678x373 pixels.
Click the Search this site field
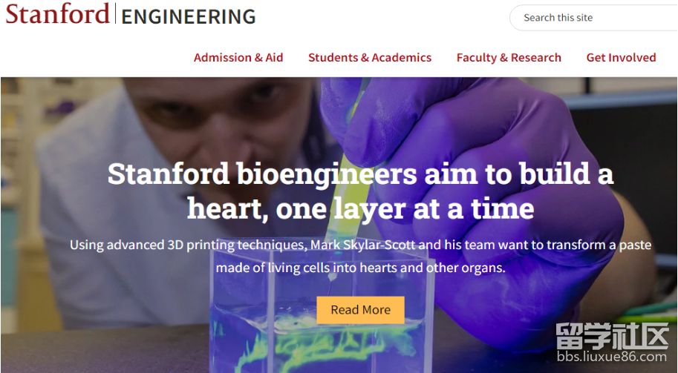594,18
